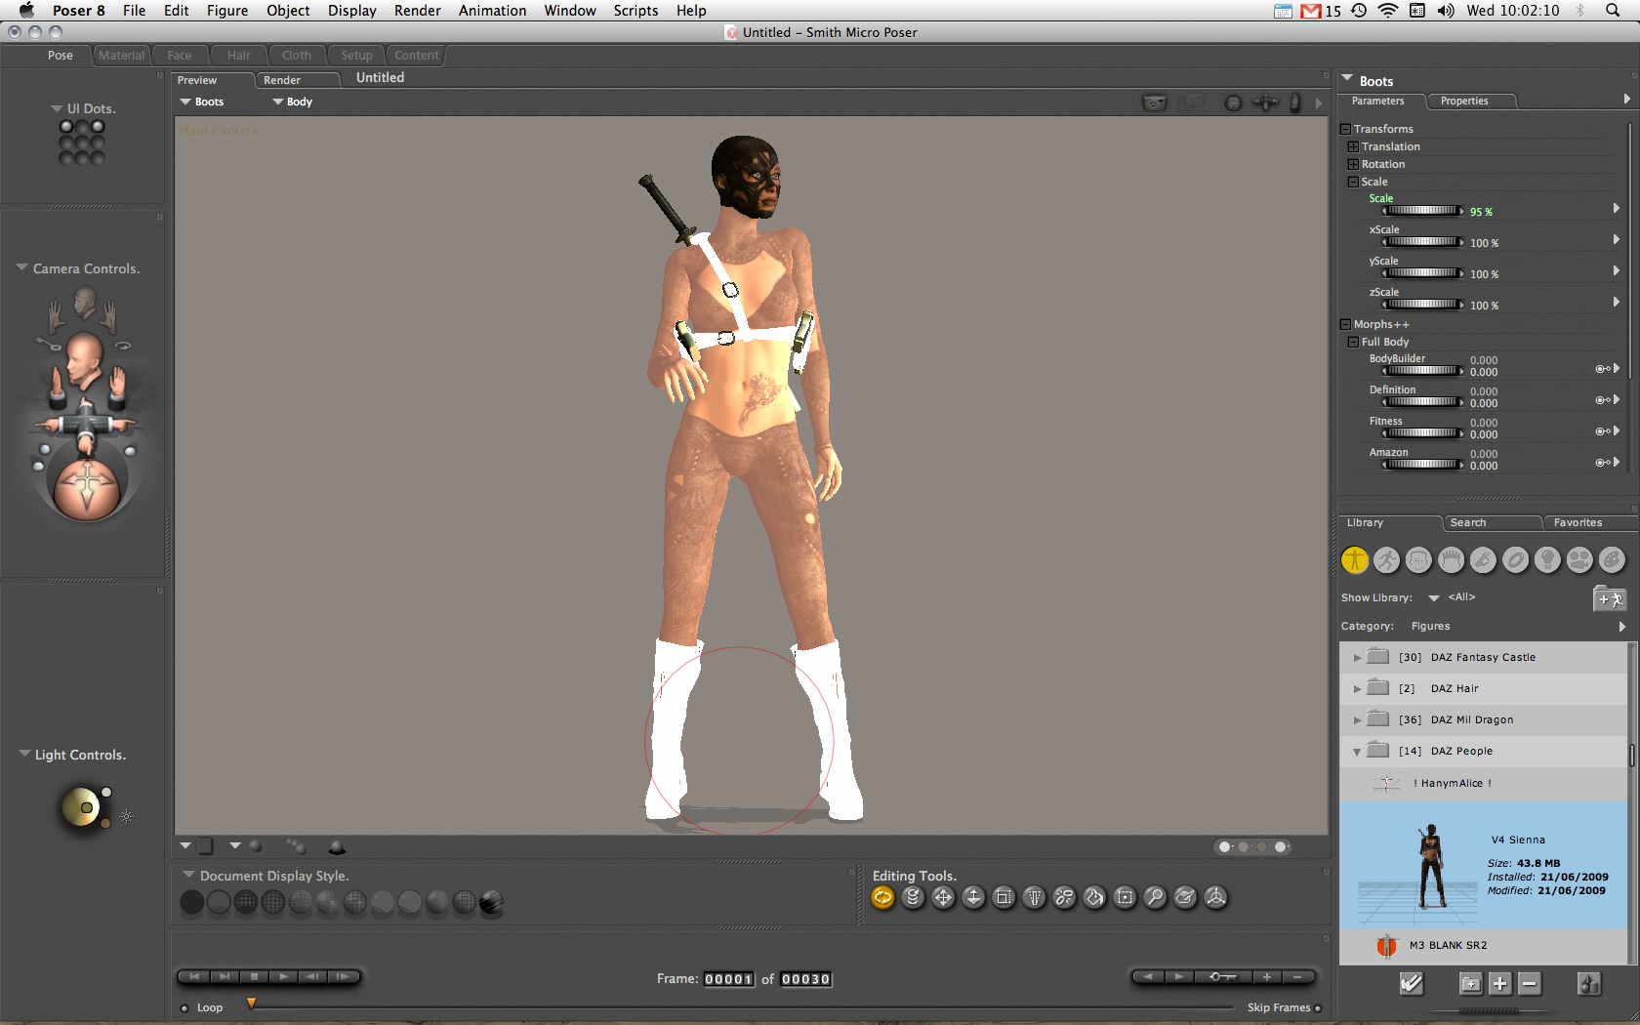This screenshot has height=1025, width=1640.
Task: Toggle the Skip Frames option
Action: coord(1317,1008)
